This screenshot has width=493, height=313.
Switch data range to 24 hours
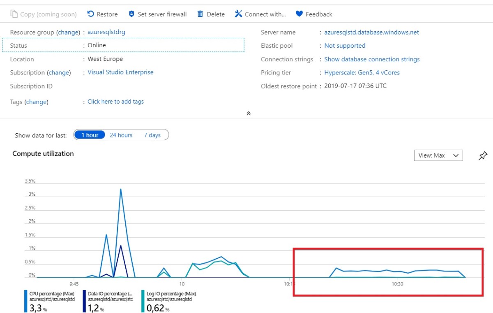(x=121, y=135)
